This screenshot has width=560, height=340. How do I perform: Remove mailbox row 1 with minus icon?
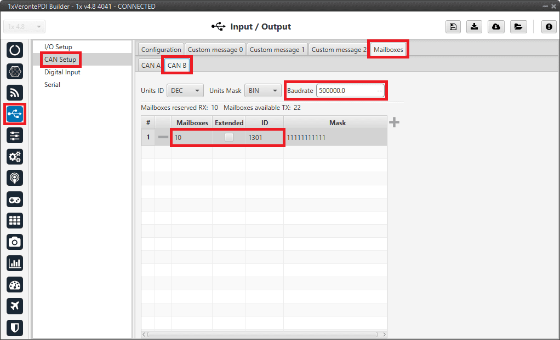(163, 137)
